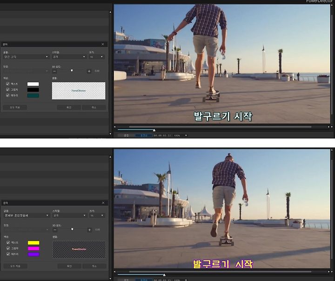Image resolution: width=335 pixels, height=281 pixels.
Task: Click the playhead marker under the lower preview
Action: tap(164, 275)
